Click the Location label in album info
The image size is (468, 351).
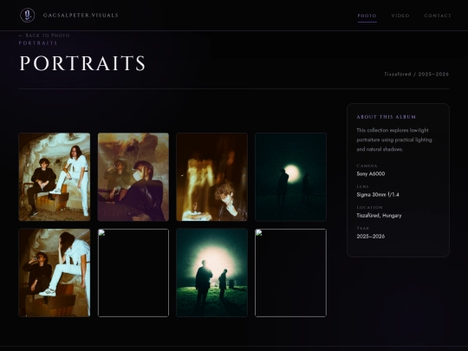(369, 207)
